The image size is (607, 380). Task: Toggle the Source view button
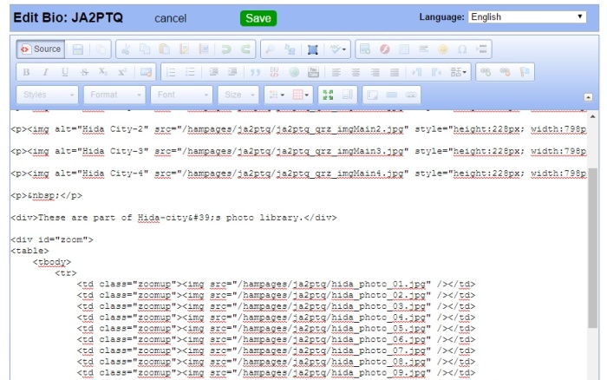pos(41,49)
